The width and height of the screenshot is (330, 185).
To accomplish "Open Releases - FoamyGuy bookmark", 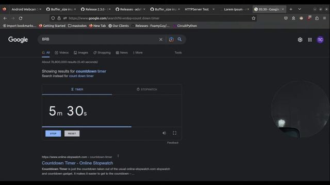I will 151,26.
